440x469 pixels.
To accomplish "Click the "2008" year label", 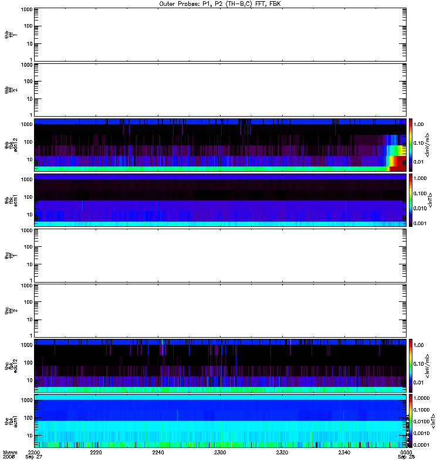I will tap(8, 457).
